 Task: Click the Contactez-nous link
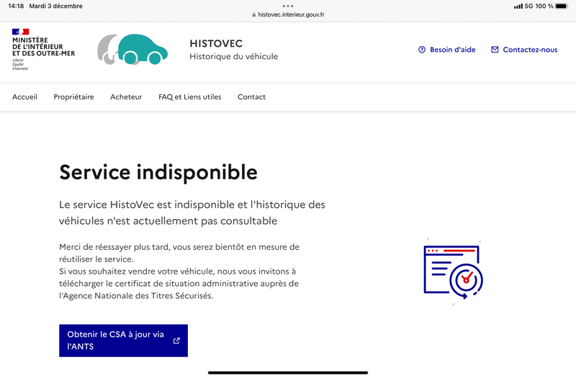(525, 50)
